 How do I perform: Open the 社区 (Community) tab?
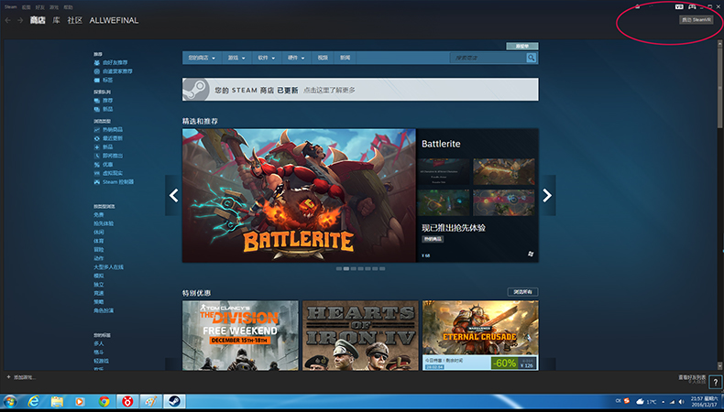tap(75, 20)
